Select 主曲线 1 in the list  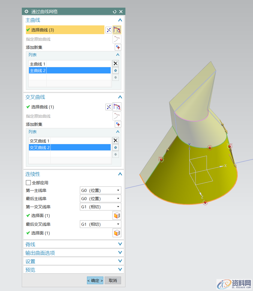coord(38,64)
